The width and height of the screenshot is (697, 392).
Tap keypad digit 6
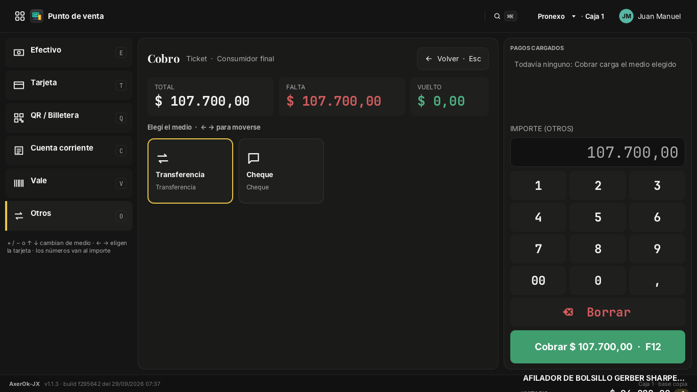point(657,217)
